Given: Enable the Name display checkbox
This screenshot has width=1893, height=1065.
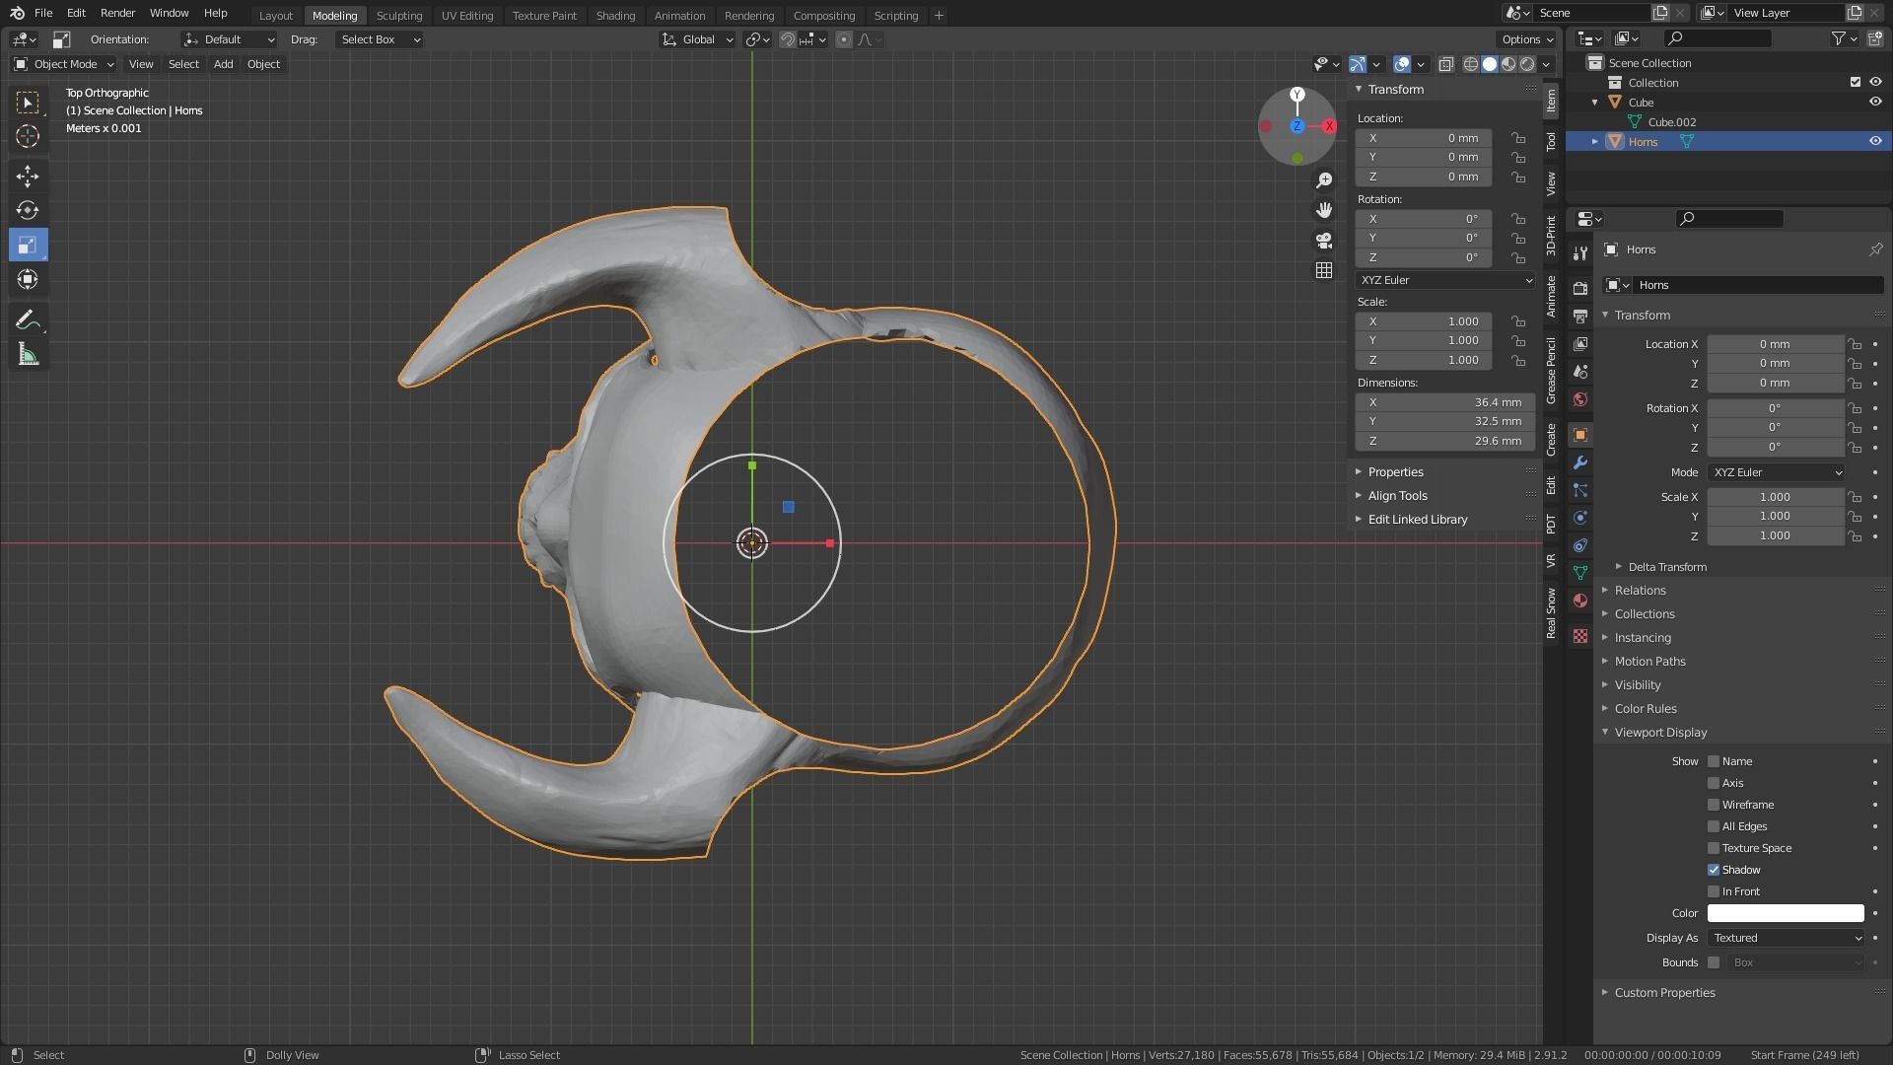Looking at the screenshot, I should pyautogui.click(x=1714, y=761).
